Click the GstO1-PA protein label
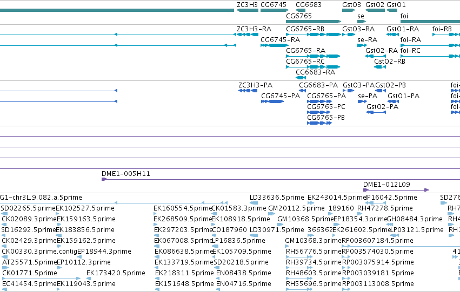The image size is (460, 292). point(403,96)
